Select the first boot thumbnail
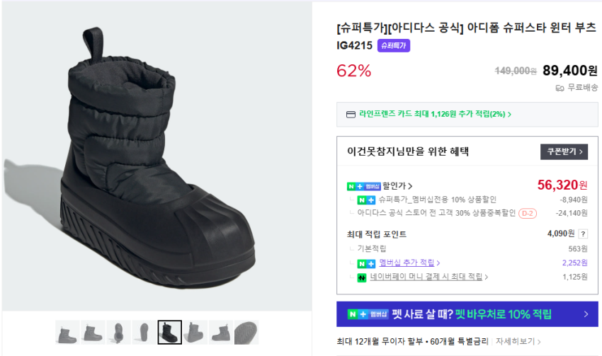602x356 pixels. (67, 333)
